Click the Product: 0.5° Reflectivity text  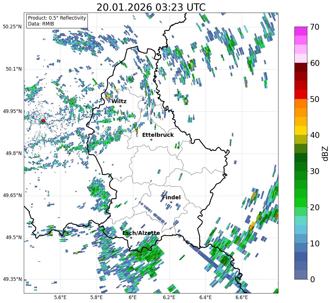tap(57, 18)
